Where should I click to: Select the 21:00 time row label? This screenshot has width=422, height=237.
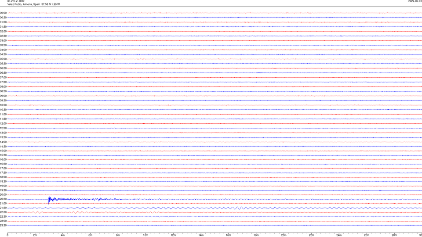pos(3,203)
